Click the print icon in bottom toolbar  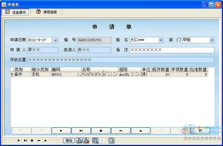[x=79, y=141]
